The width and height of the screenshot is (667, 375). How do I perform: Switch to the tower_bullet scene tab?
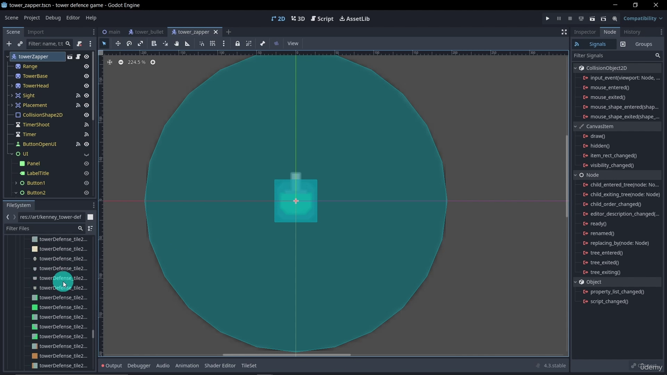click(146, 32)
